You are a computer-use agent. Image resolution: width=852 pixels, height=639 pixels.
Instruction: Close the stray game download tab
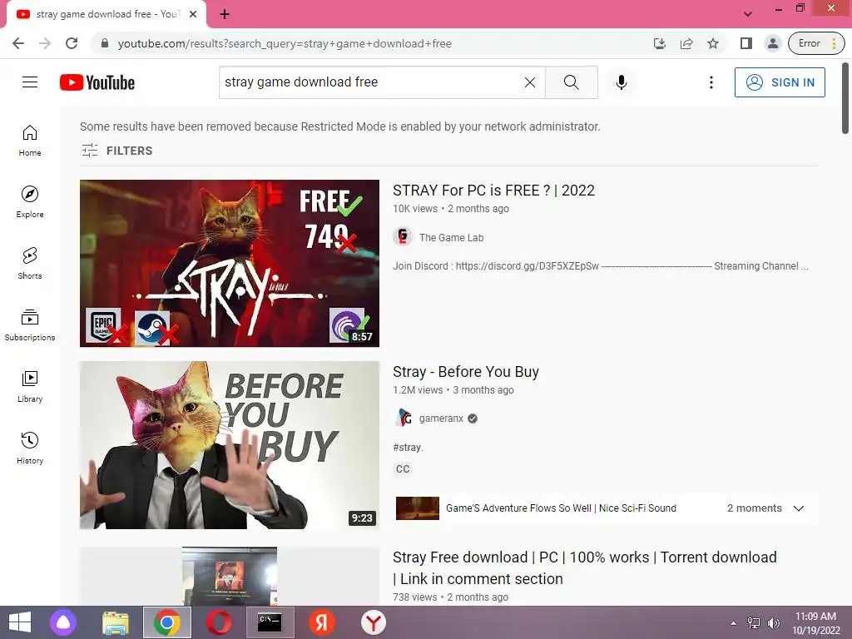(193, 14)
